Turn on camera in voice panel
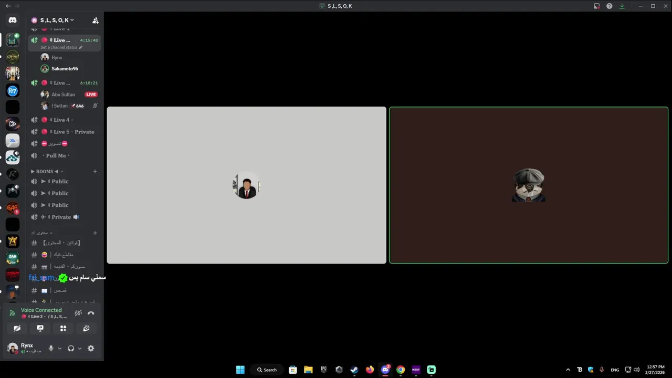Image resolution: width=672 pixels, height=378 pixels. [17, 328]
